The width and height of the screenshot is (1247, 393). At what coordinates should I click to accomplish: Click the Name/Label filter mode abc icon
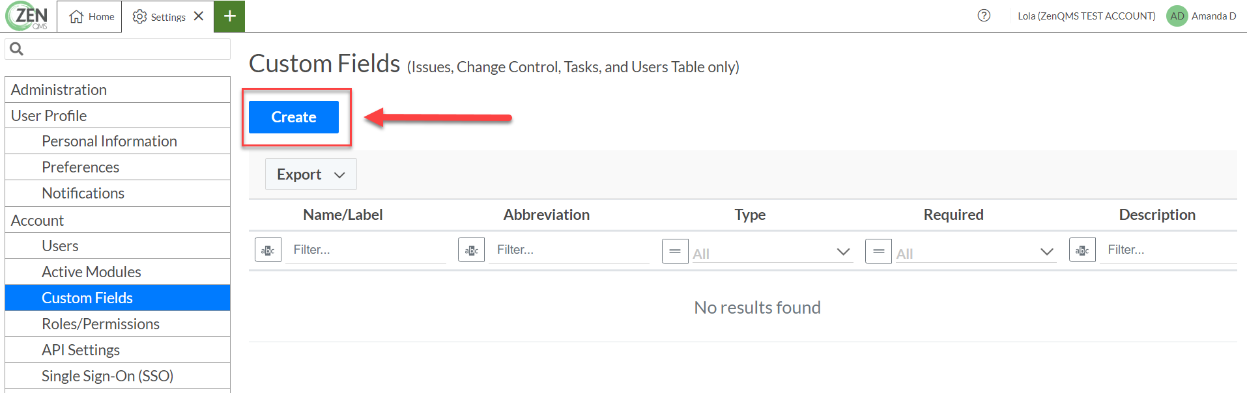[268, 250]
